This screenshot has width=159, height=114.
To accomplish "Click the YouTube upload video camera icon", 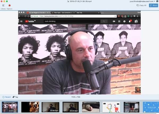I will (x=114, y=21).
